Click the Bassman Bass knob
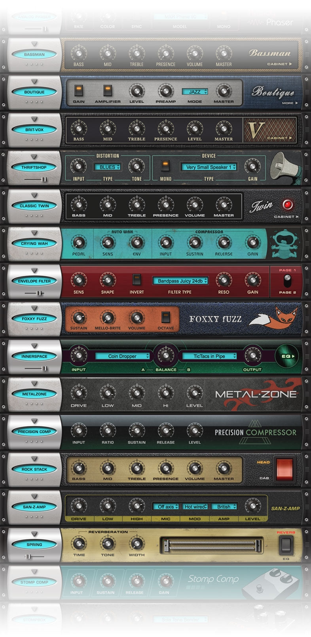 79,53
